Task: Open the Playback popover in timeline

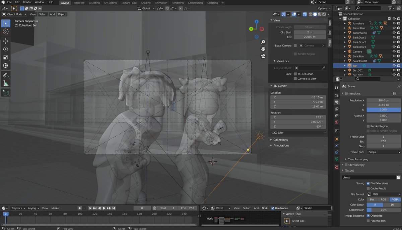Action: pos(18,208)
